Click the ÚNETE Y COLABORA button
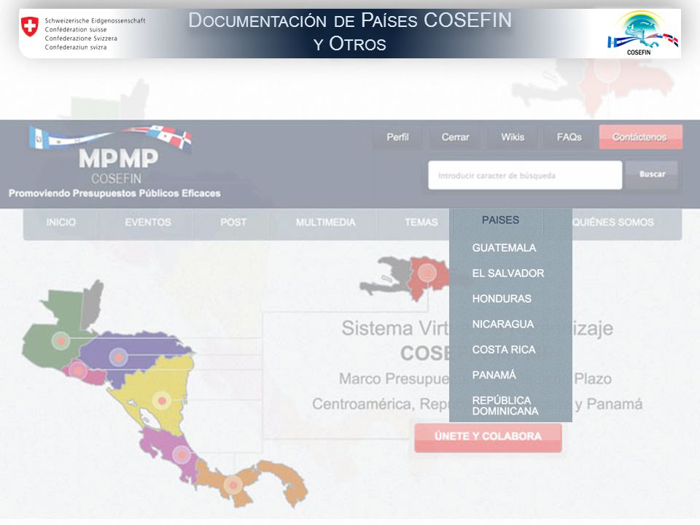This screenshot has width=700, height=525. [488, 437]
